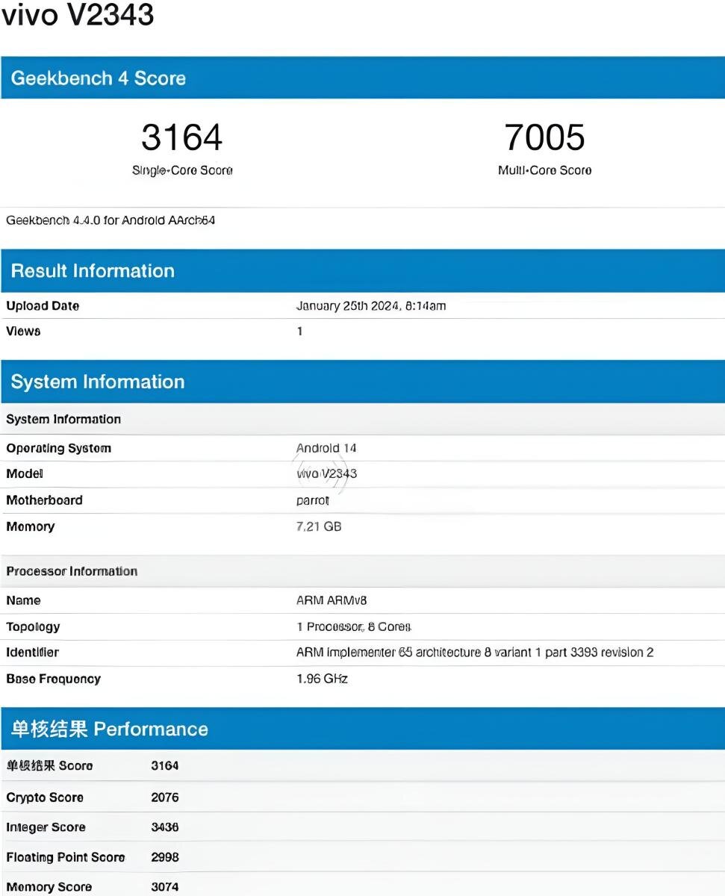
Task: Click the Views label
Action: click(x=23, y=332)
